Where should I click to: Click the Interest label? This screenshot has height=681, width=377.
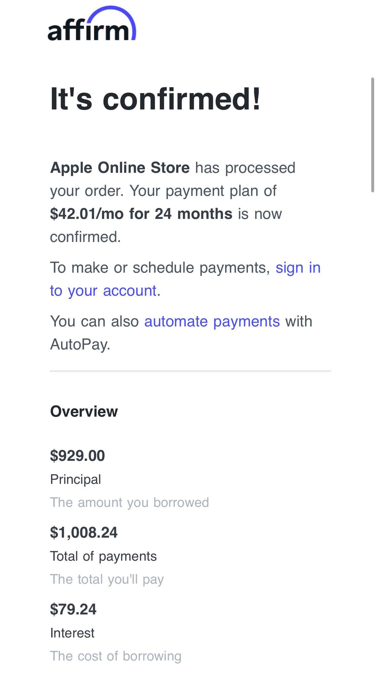72,633
